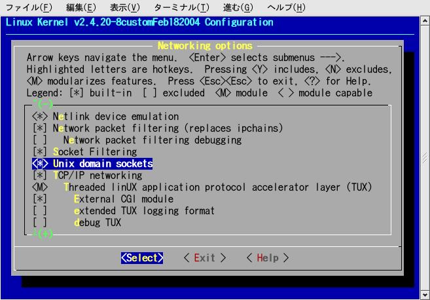Select the 'External CGI module' entry text
Screen dimensions: 430x300
pyautogui.click(x=124, y=199)
